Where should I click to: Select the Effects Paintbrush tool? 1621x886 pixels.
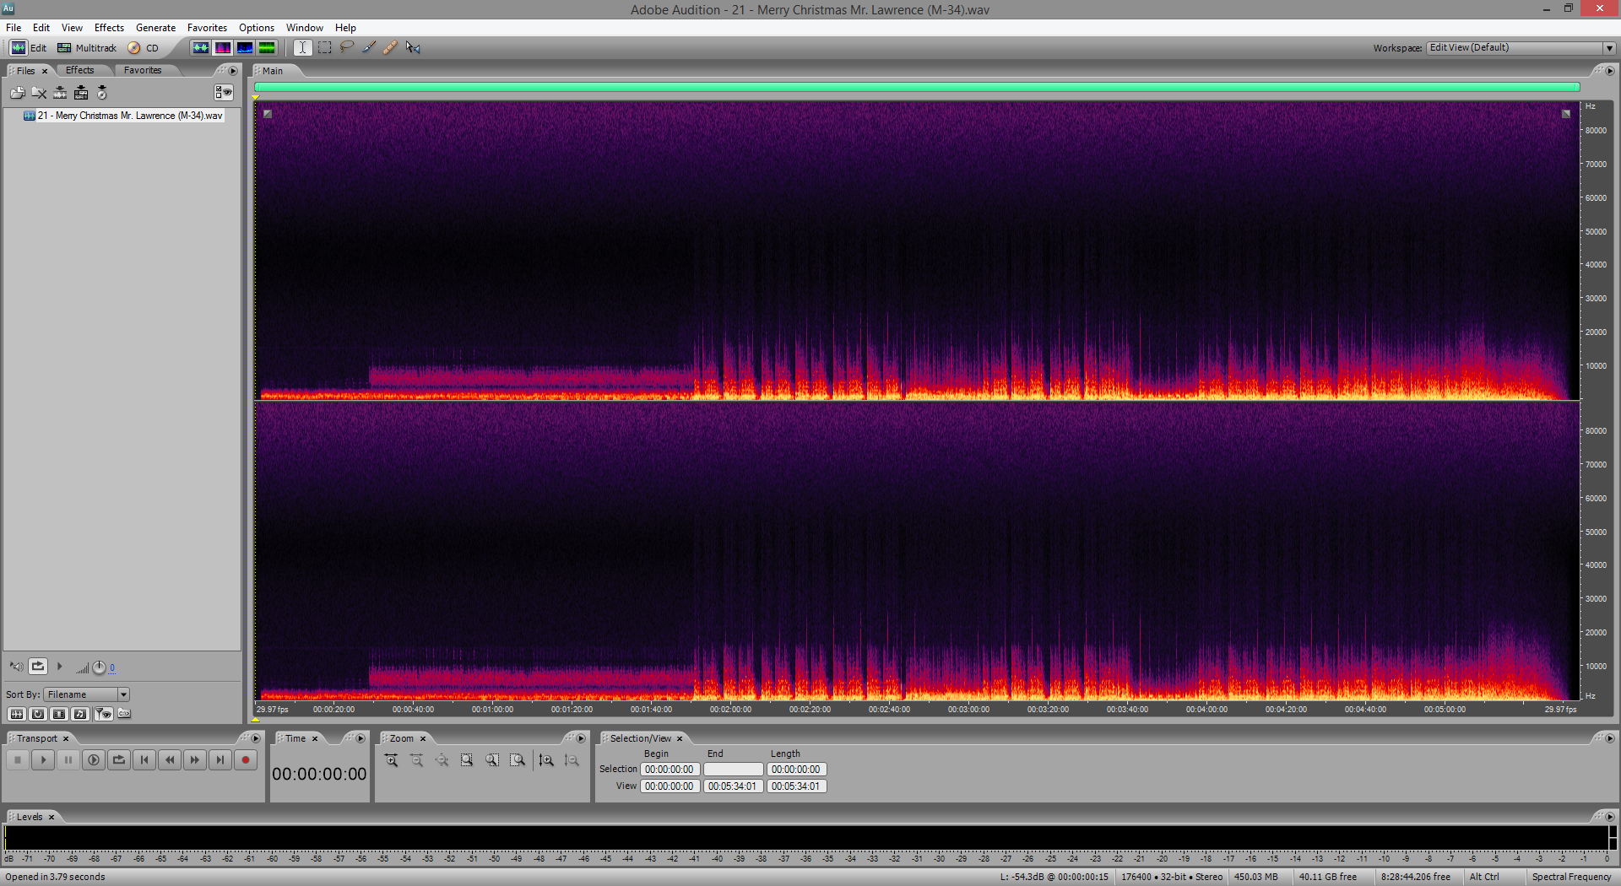coord(369,47)
